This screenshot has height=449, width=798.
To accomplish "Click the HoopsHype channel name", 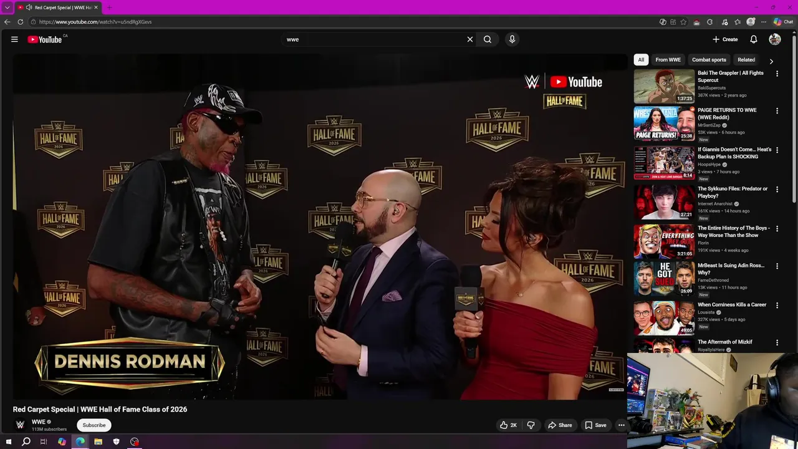I will 709,165.
